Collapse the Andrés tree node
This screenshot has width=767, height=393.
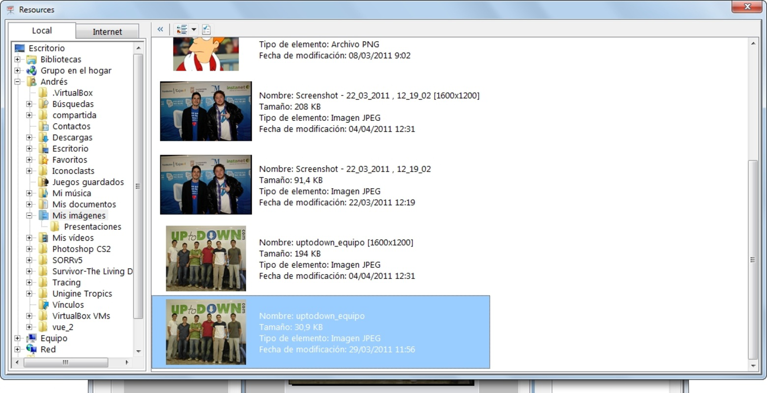(x=17, y=82)
